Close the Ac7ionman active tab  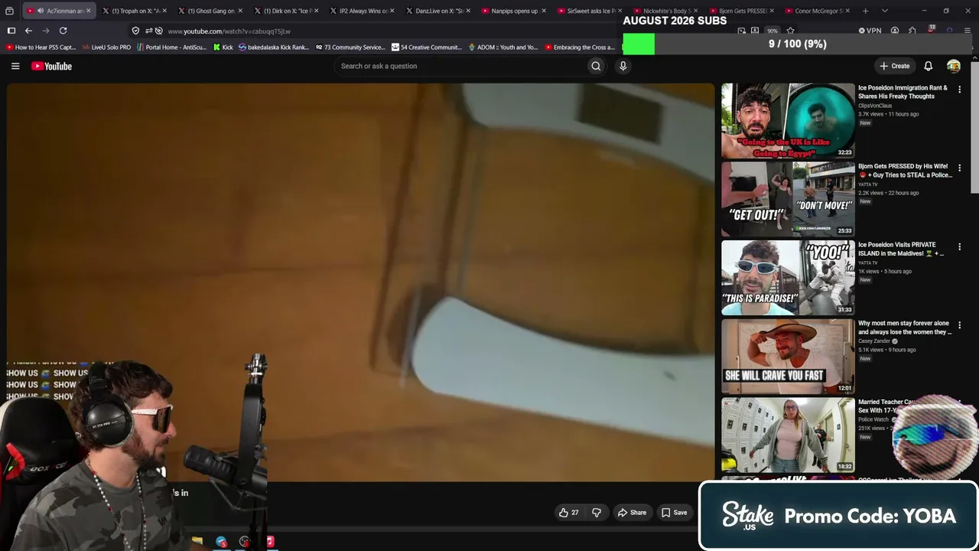[x=89, y=11]
